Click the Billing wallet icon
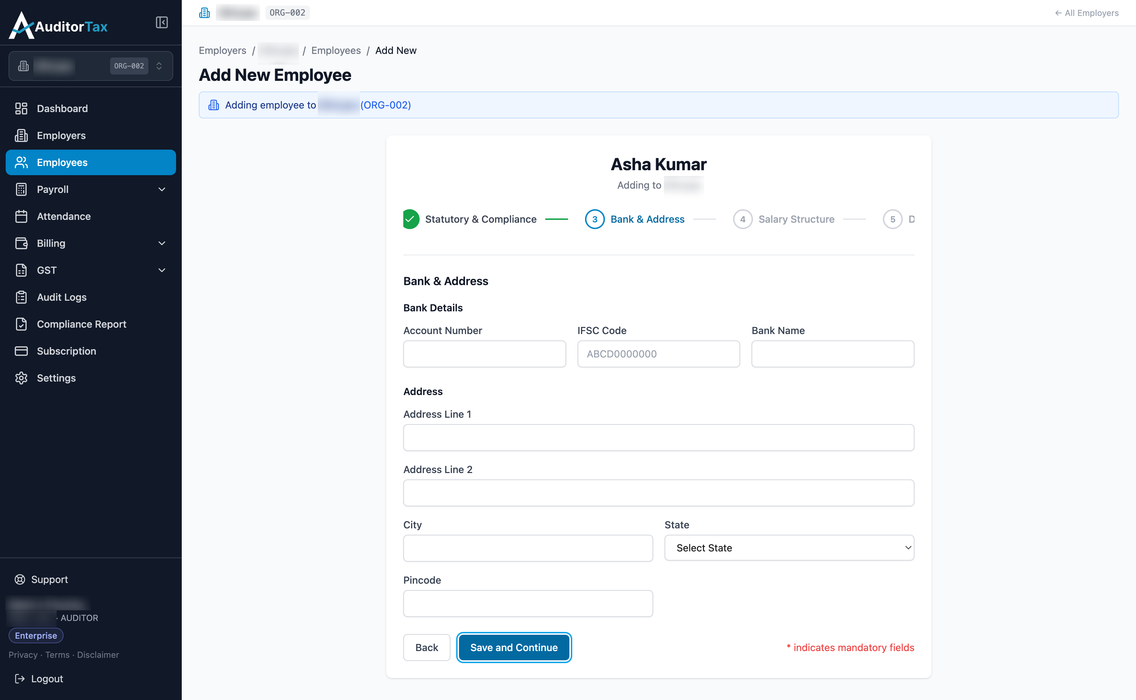1136x700 pixels. point(21,243)
